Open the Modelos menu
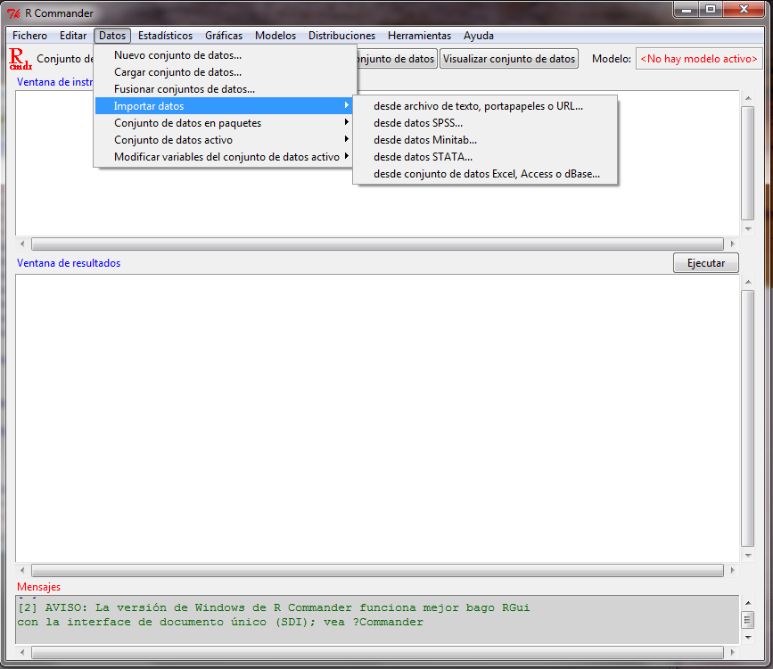The height and width of the screenshot is (669, 773). 275,36
